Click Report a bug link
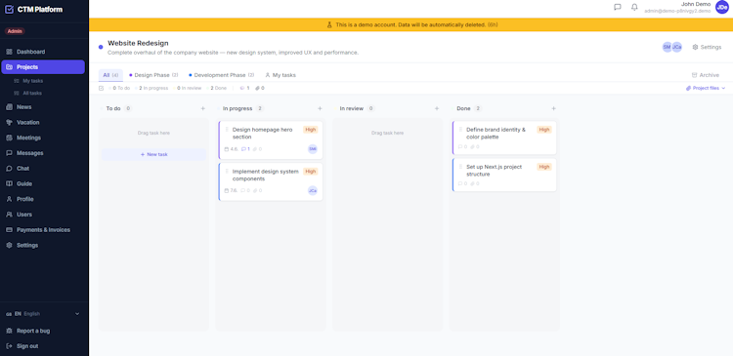 coord(33,331)
